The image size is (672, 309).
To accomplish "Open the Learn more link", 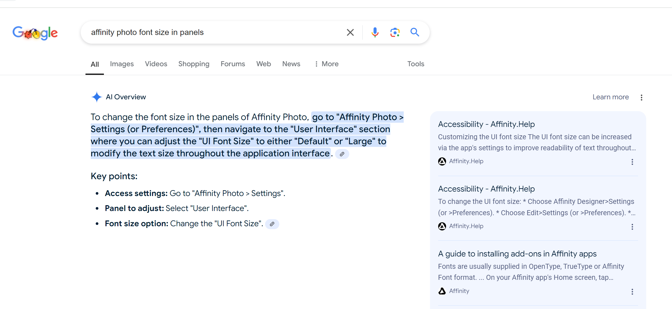I will pyautogui.click(x=610, y=97).
